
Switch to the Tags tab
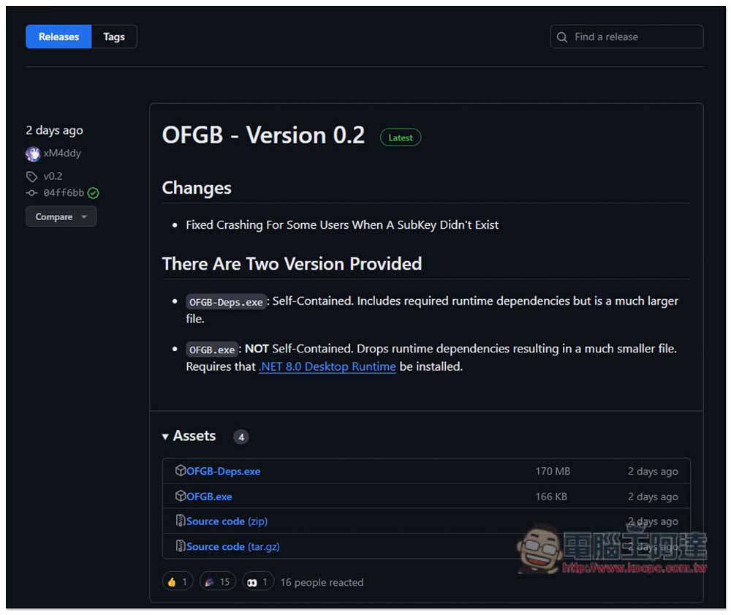[x=114, y=37]
